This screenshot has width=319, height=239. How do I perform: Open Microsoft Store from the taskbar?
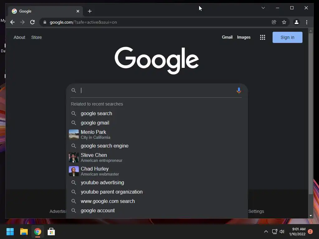tap(51, 232)
